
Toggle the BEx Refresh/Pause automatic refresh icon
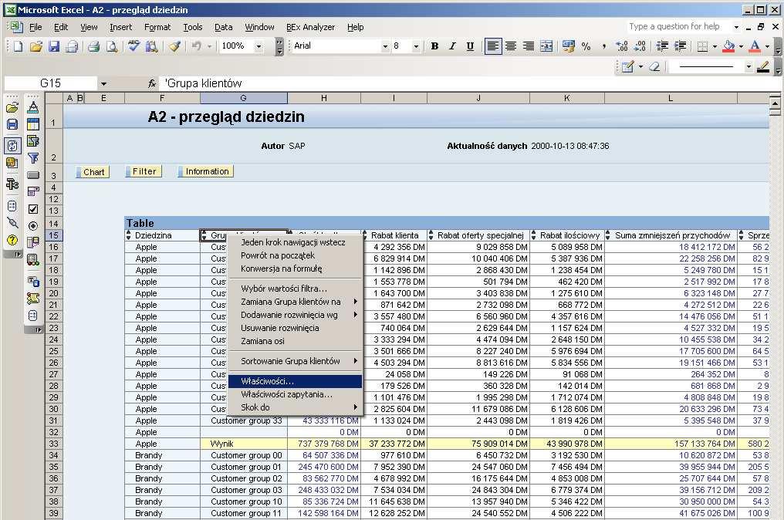pos(12,146)
